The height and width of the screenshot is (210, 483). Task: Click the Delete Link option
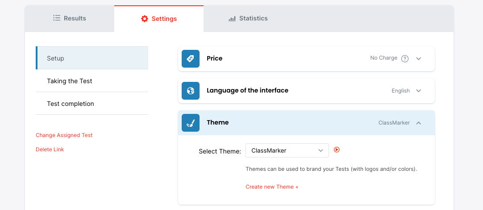(x=50, y=149)
